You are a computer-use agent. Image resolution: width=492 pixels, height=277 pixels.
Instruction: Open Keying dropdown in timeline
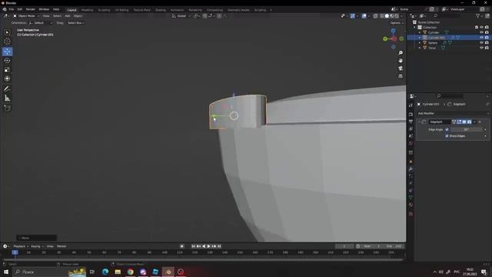[37, 246]
